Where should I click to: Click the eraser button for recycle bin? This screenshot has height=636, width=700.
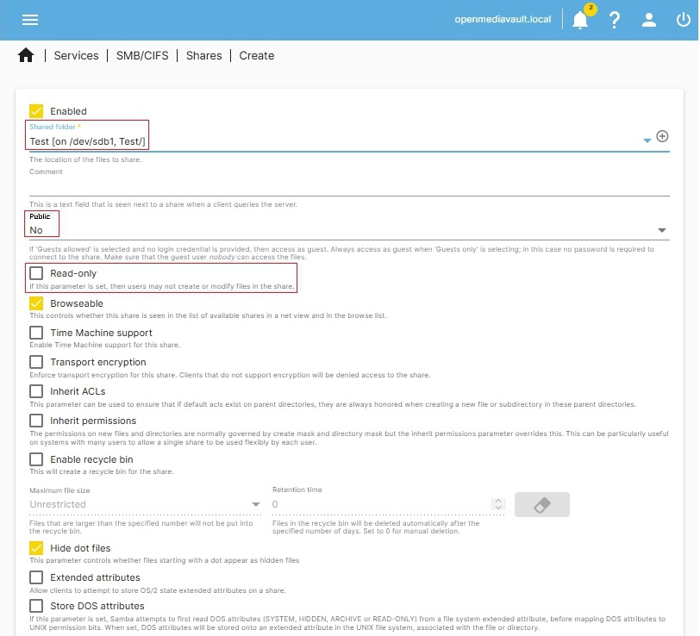pos(541,504)
